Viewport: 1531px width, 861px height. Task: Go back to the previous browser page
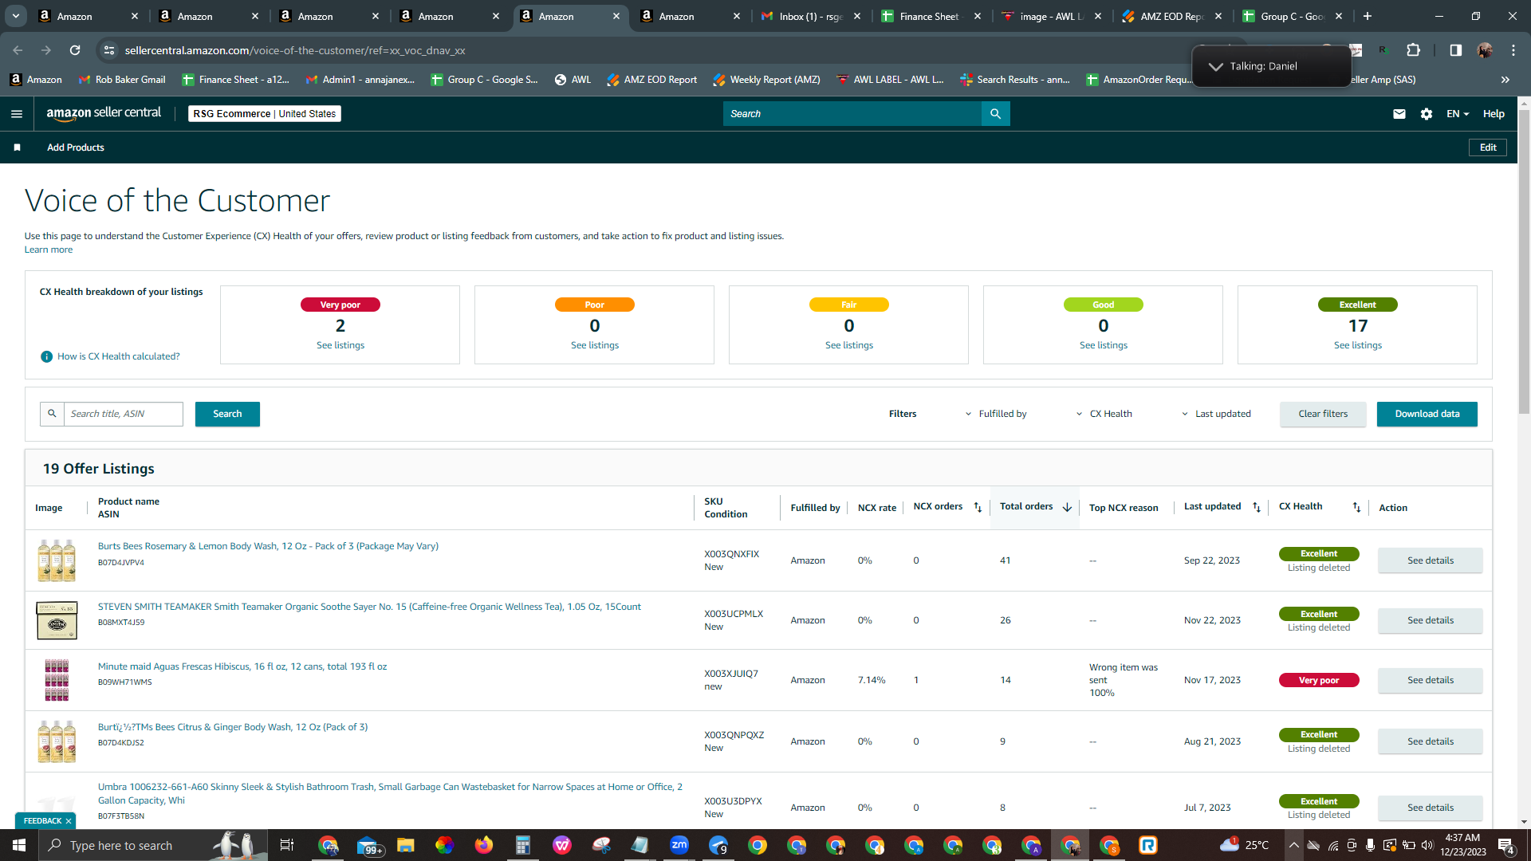tap(18, 50)
